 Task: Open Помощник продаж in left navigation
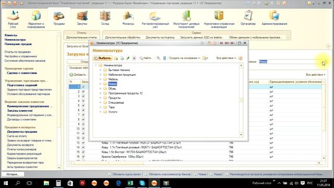coord(18,44)
